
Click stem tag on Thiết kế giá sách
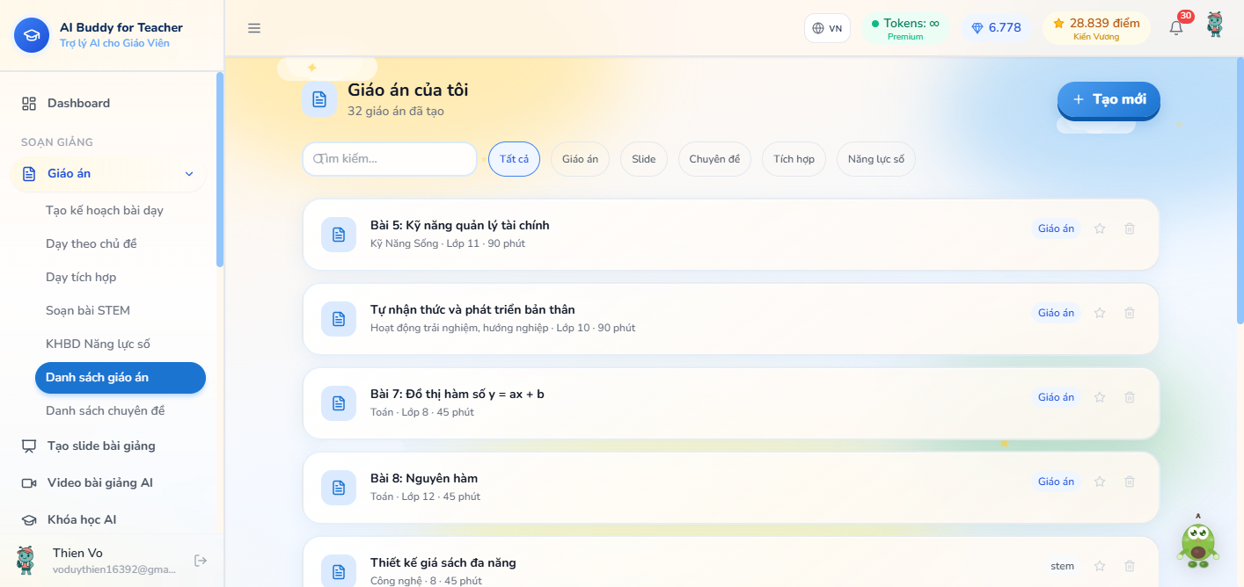1063,566
